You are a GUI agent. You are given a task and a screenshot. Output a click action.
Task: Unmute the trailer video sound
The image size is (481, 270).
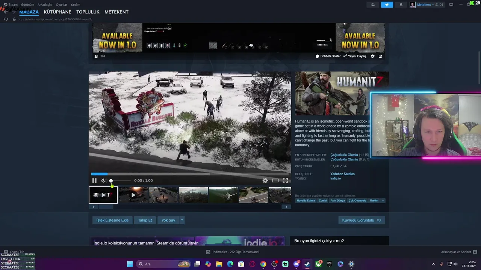click(104, 180)
